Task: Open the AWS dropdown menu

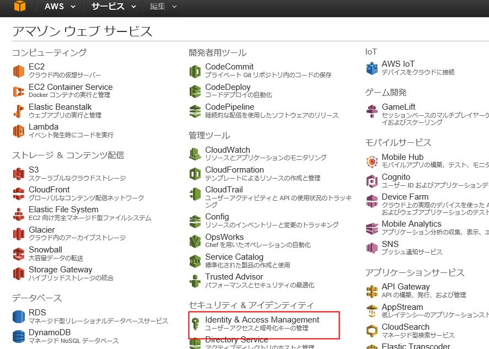Action: tap(60, 7)
